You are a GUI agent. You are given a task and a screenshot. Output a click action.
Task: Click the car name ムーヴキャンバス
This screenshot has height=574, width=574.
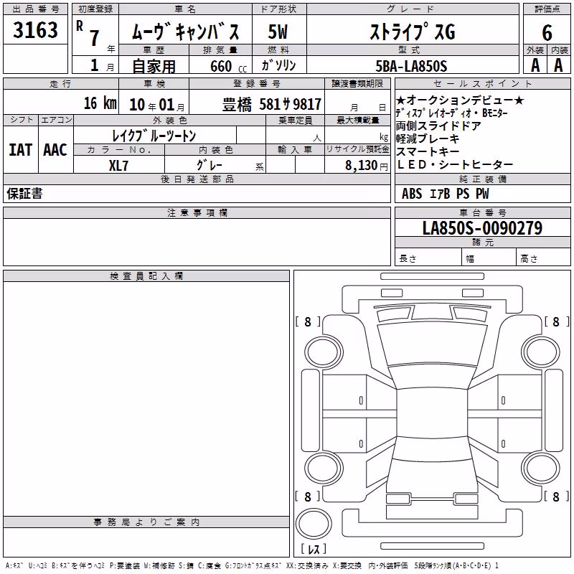pos(185,32)
